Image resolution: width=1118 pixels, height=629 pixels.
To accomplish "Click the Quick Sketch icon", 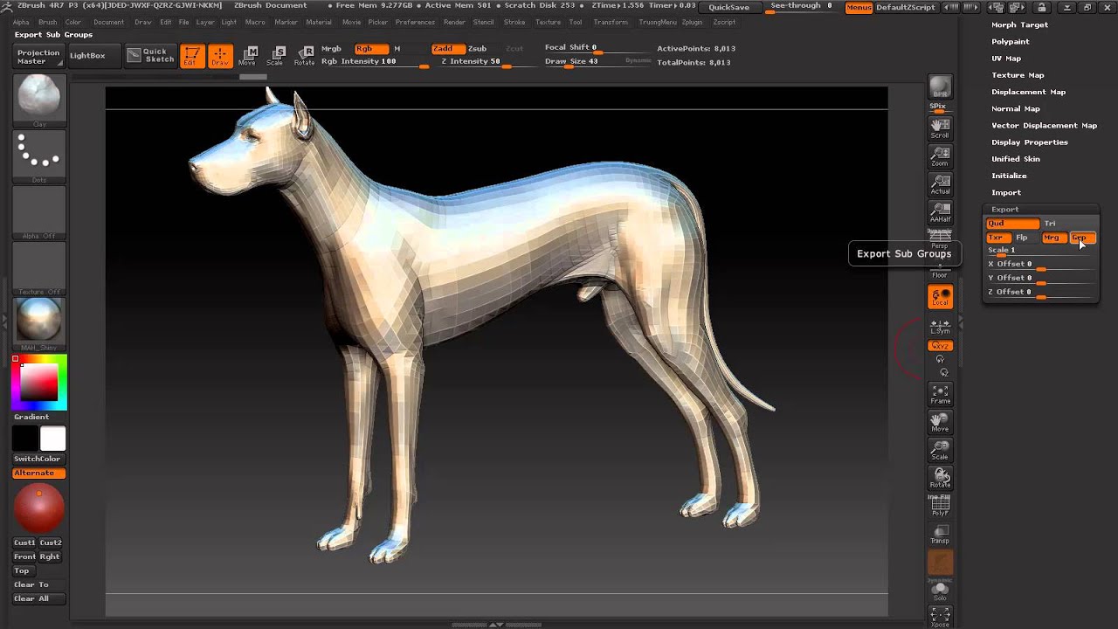I will tap(150, 56).
